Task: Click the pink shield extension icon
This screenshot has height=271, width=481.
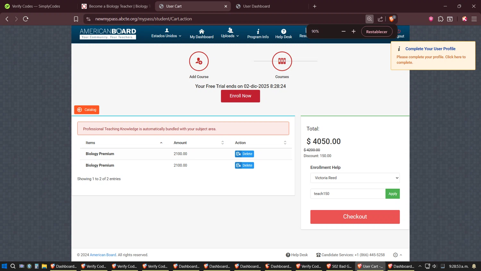Action: pyautogui.click(x=431, y=19)
